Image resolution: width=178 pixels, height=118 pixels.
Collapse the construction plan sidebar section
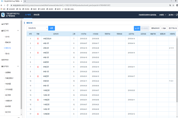(x=18, y=30)
